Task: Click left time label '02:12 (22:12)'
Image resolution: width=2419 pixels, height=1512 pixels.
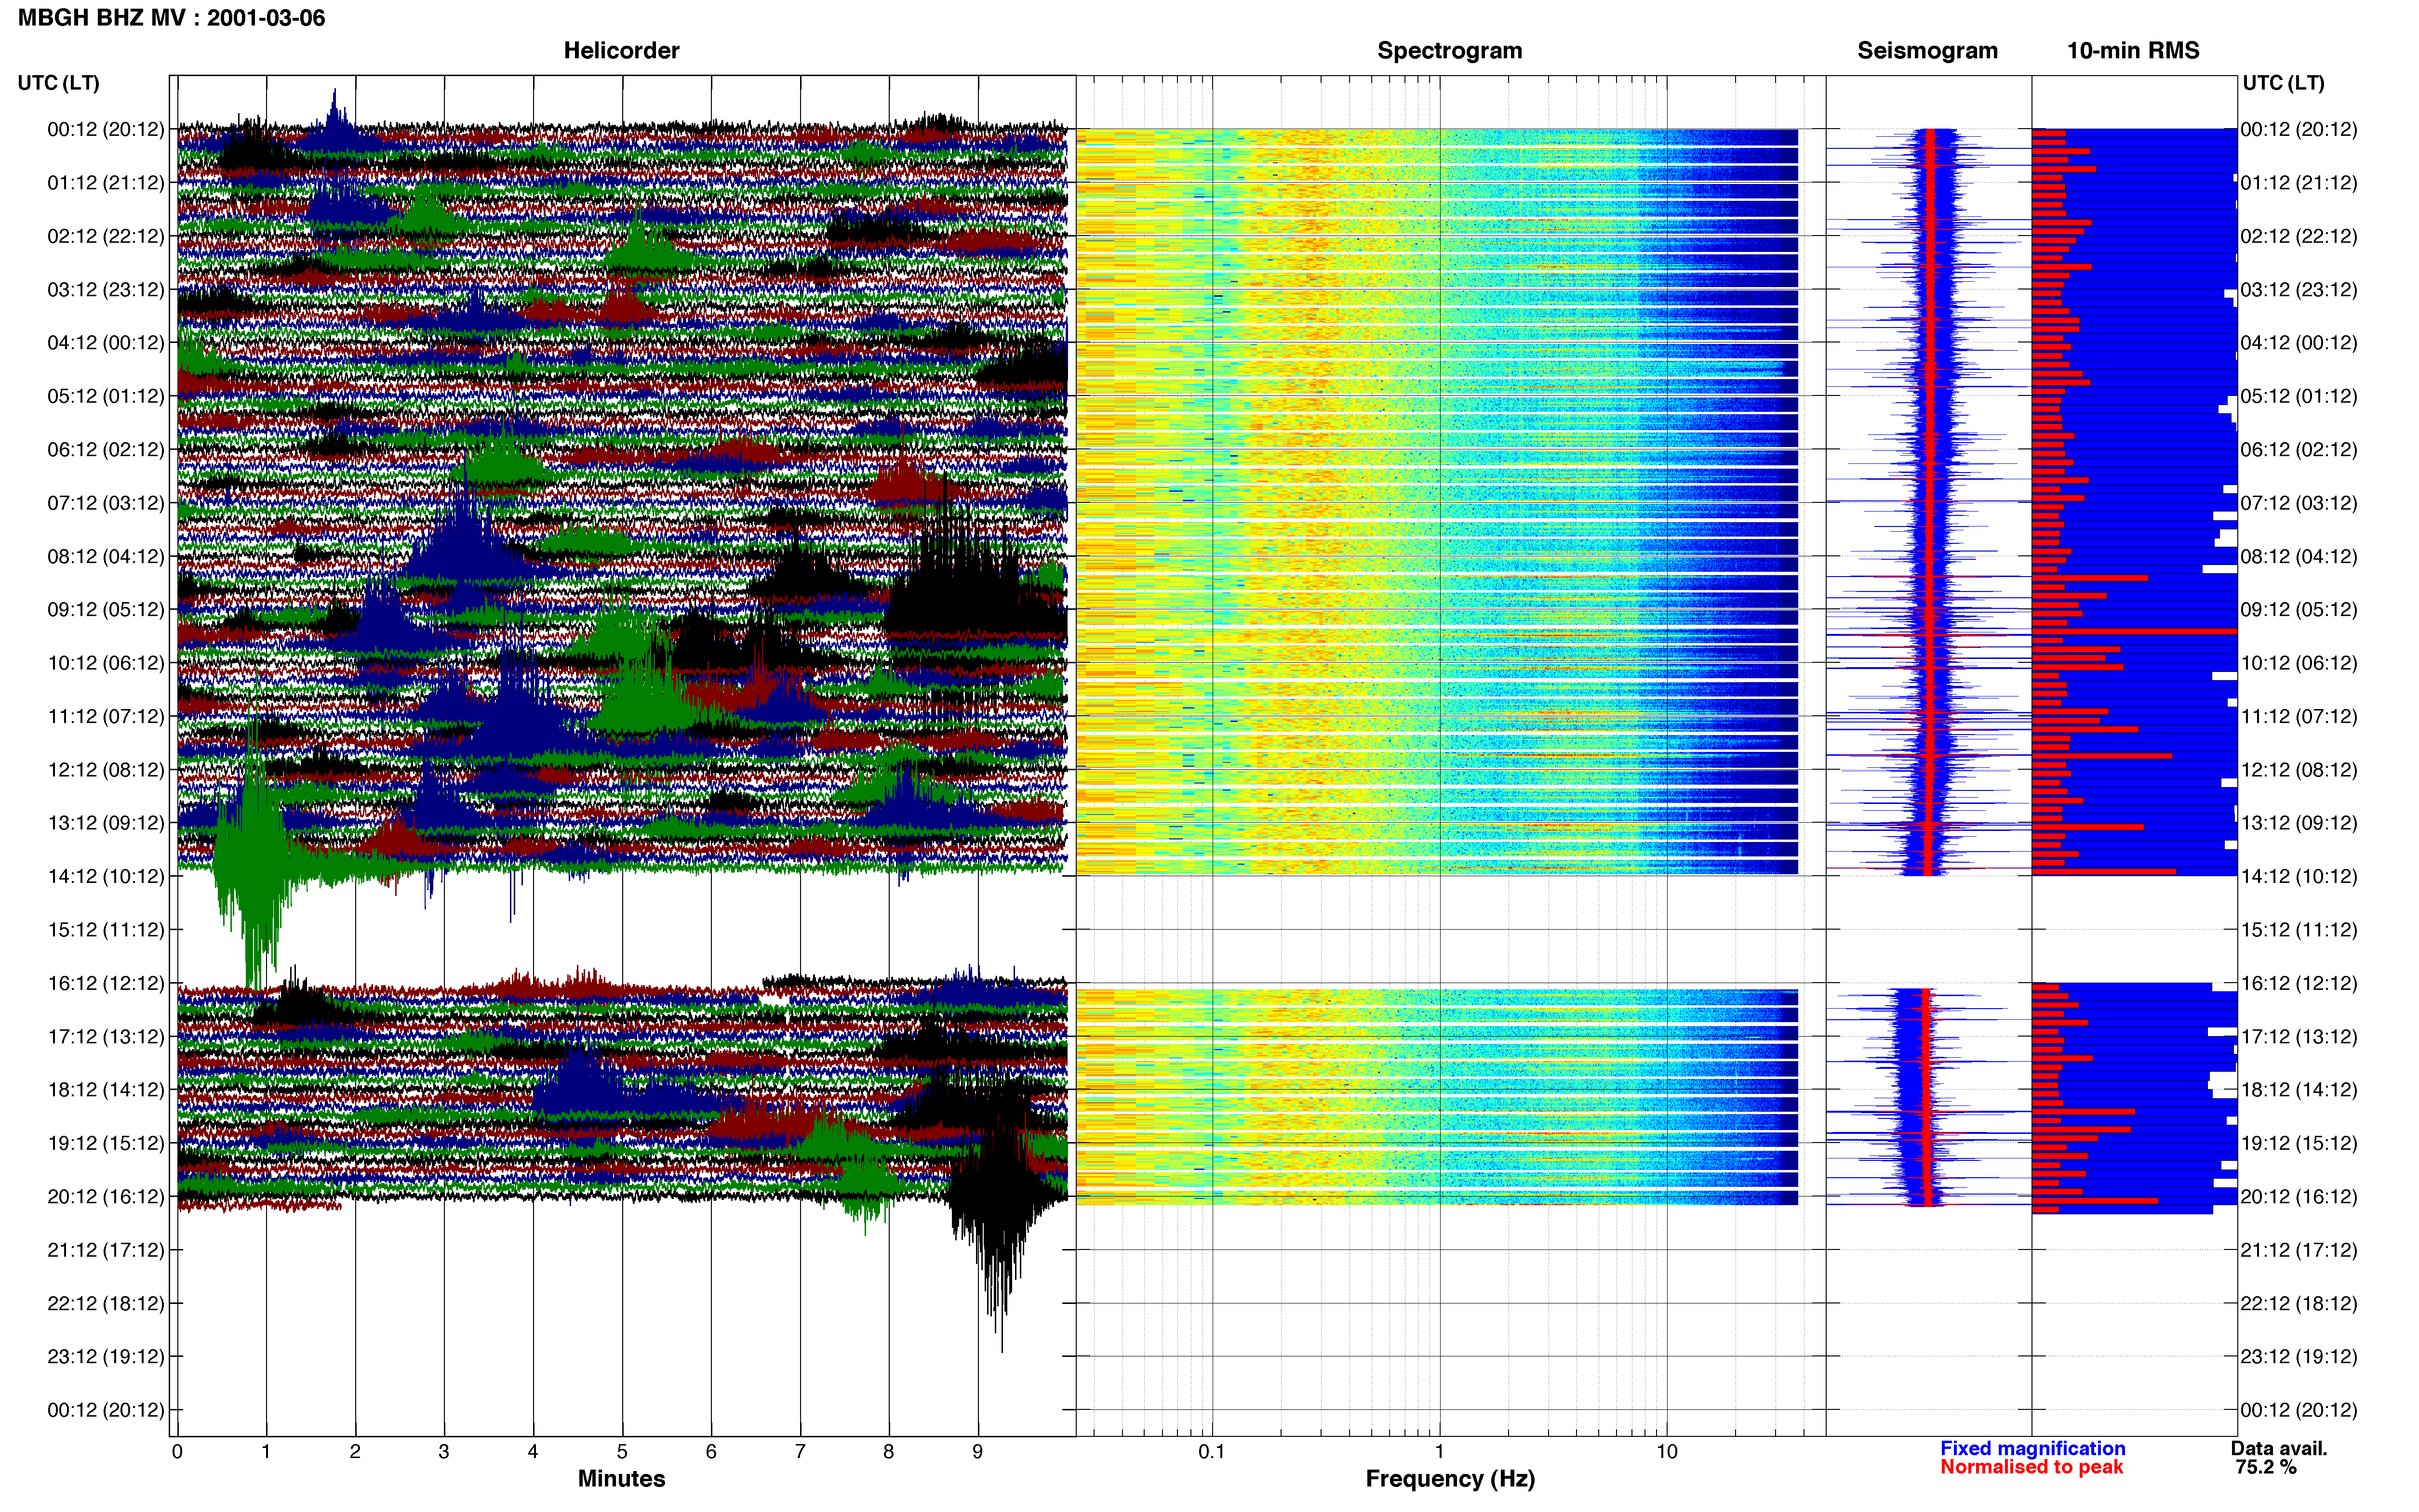Action: 106,236
